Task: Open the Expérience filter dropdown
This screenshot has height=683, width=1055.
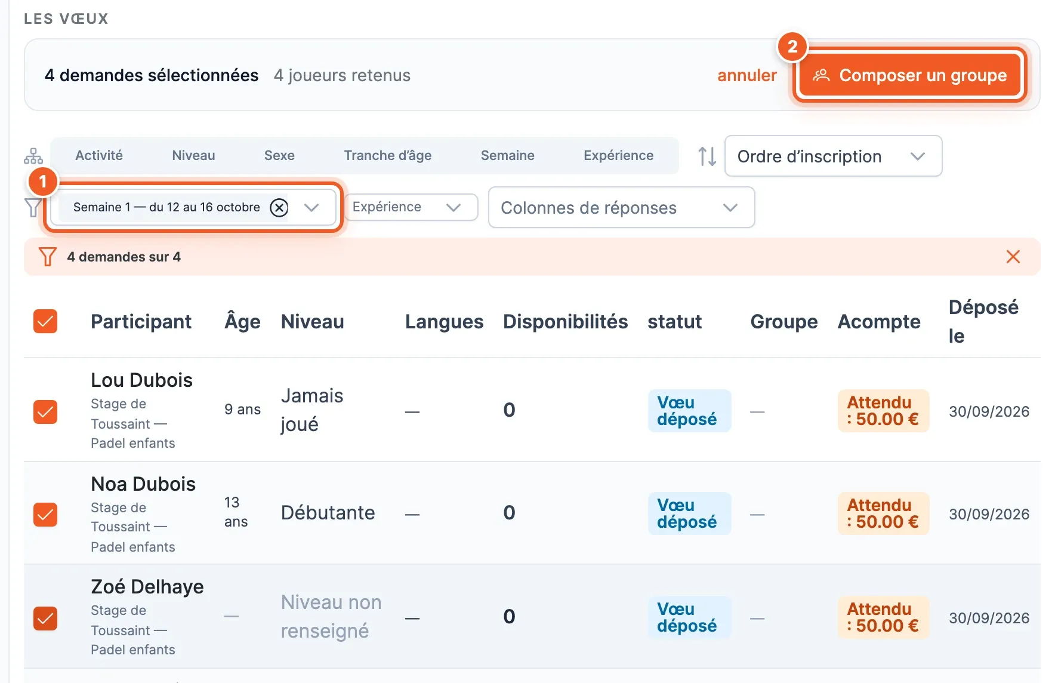Action: coord(411,207)
